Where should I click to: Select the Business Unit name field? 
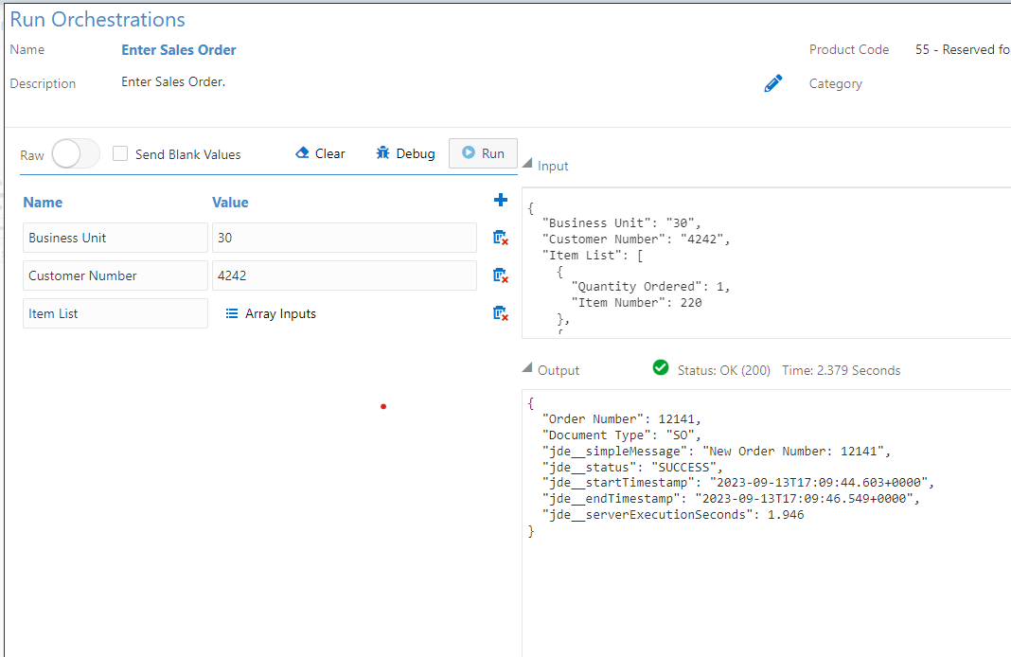coord(115,237)
